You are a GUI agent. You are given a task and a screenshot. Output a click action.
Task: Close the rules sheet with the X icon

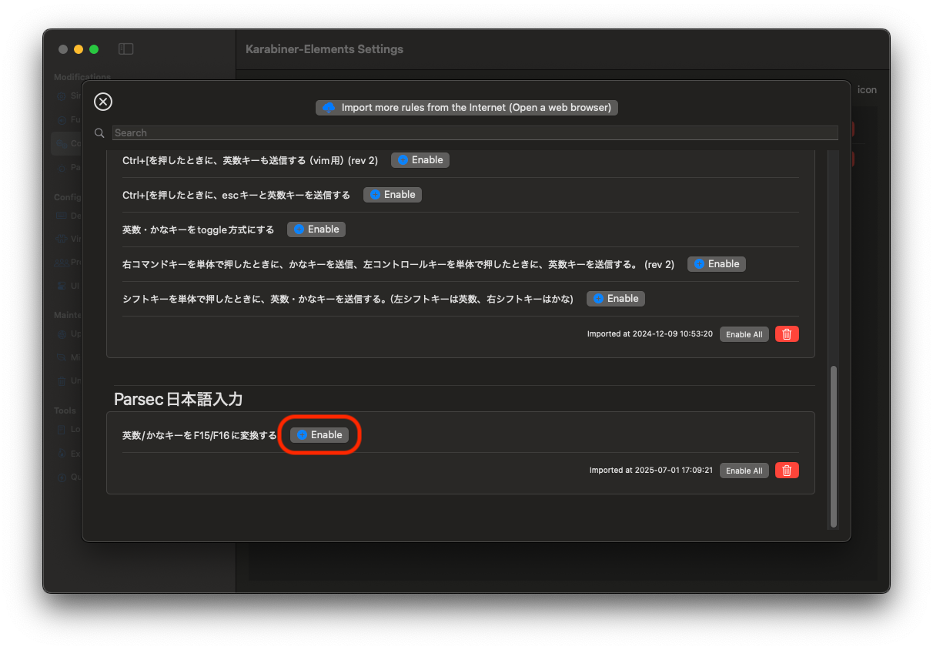pyautogui.click(x=103, y=102)
